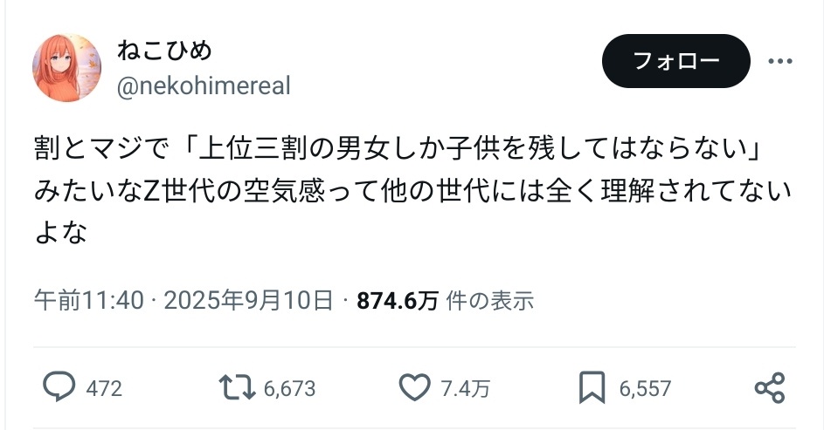Screen dimensions: 824x430
Task: Like the post with the heart icon
Action: point(415,387)
